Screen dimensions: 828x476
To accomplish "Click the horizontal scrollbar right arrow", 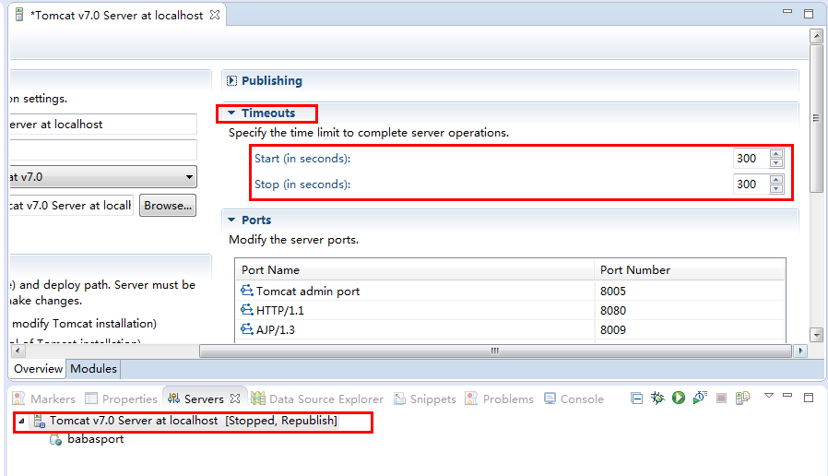I will (x=800, y=351).
